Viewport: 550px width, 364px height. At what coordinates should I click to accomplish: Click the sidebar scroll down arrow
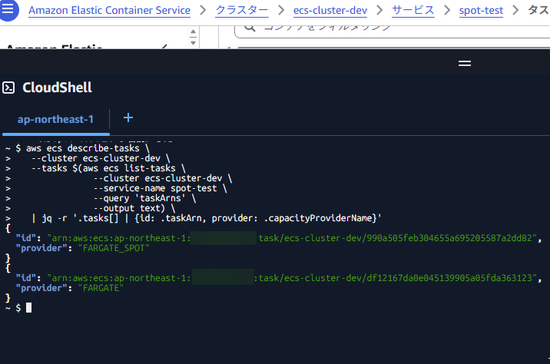tap(193, 43)
